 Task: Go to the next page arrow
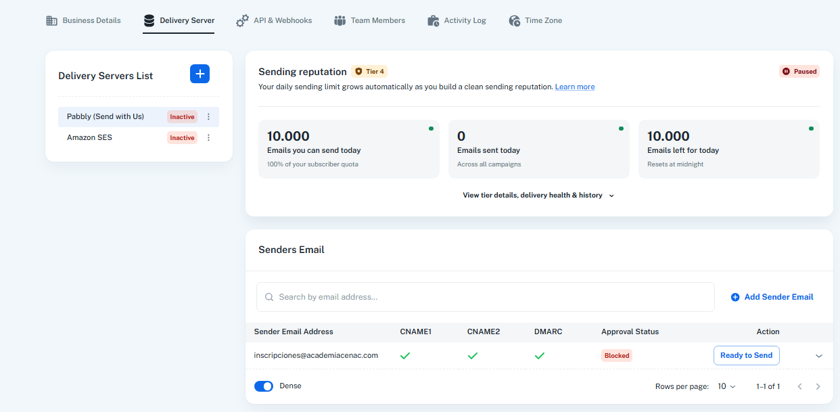coord(818,386)
